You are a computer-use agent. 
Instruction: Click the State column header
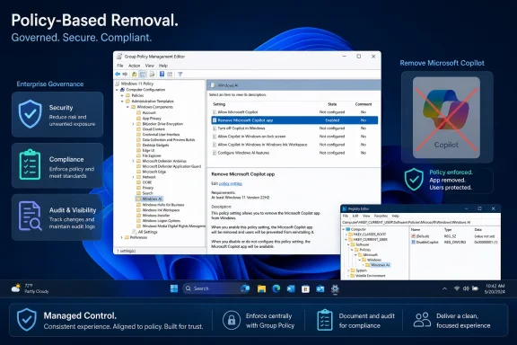pyautogui.click(x=332, y=104)
